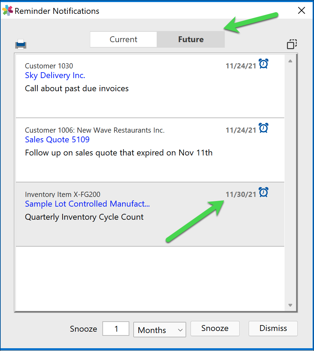314x351 pixels.
Task: Open the Months duration dropdown
Action: click(159, 330)
